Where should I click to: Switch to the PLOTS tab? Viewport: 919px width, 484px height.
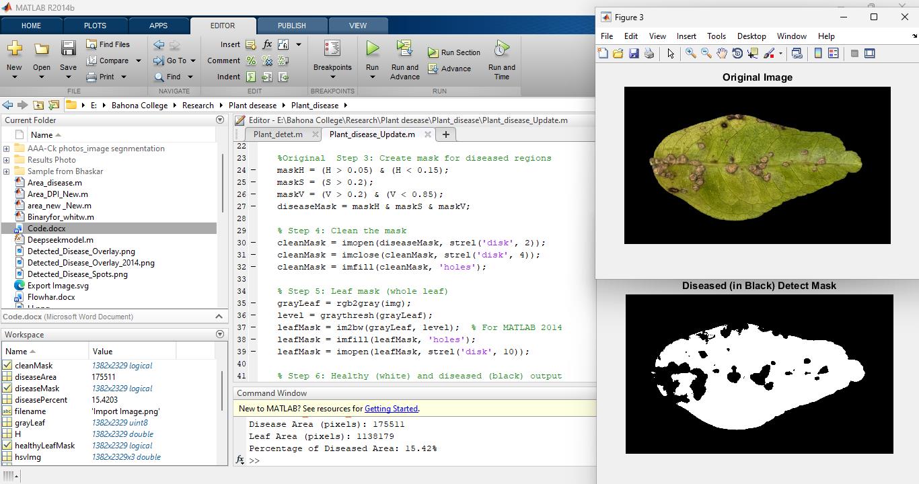[x=95, y=26]
